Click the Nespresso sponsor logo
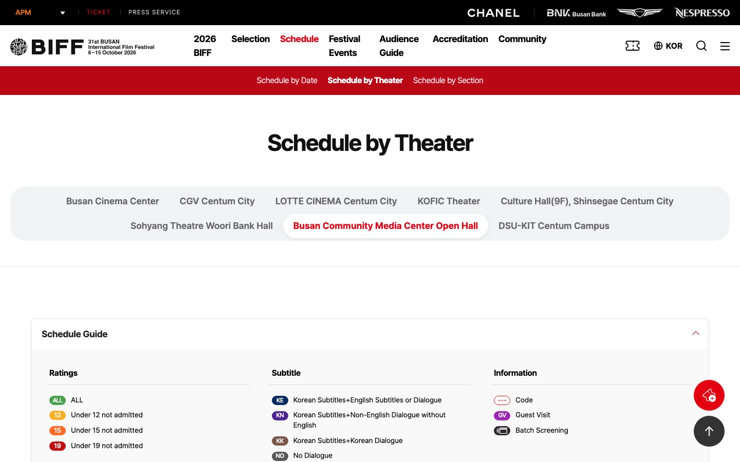740x462 pixels. [702, 13]
